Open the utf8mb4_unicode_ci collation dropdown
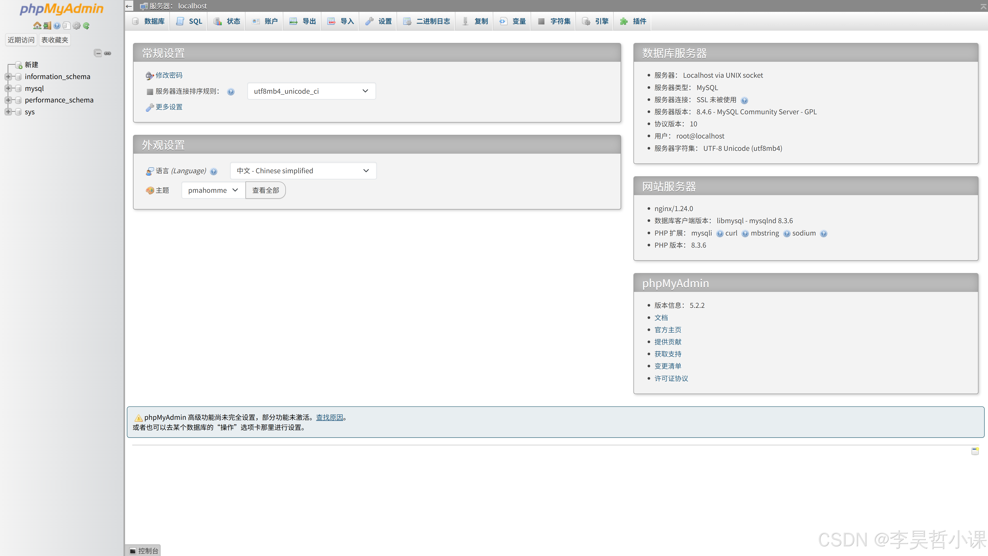The width and height of the screenshot is (988, 556). pyautogui.click(x=311, y=91)
